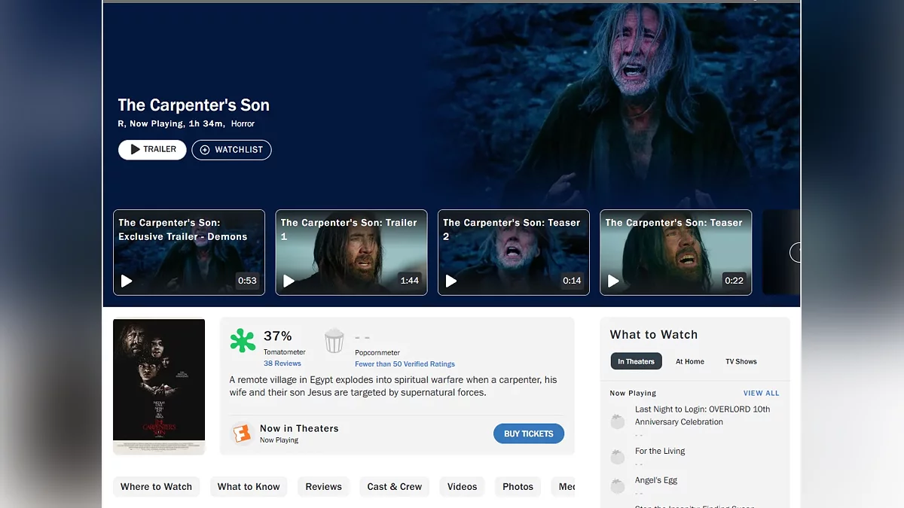Click the green splat Tomatometer icon
Screen dimensions: 904x508
[x=243, y=341]
